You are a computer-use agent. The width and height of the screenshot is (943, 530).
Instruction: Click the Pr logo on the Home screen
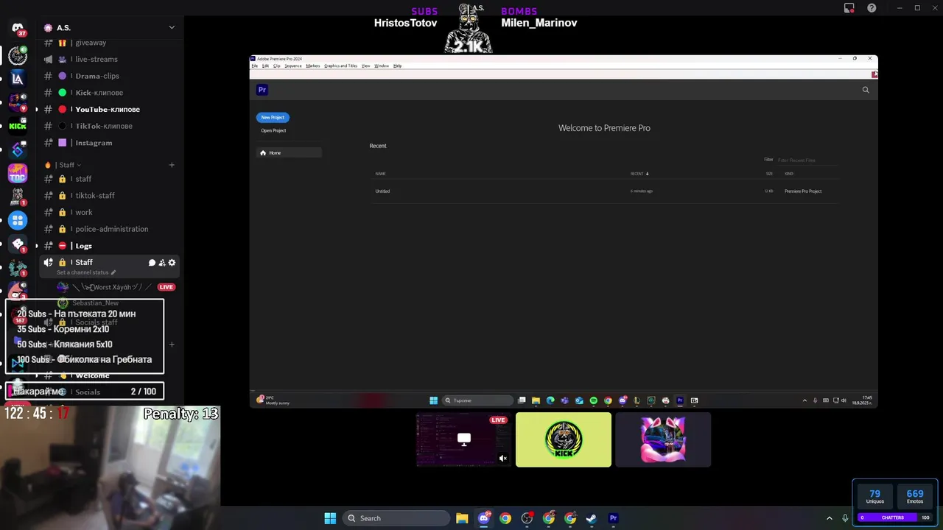262,90
